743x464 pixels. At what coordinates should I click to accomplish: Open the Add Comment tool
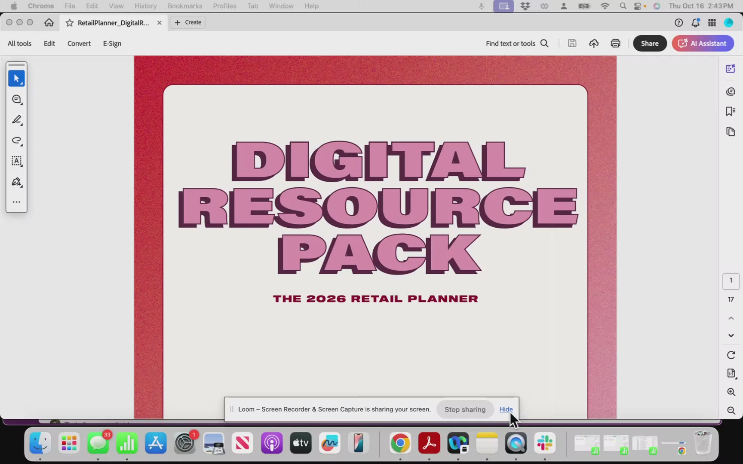(16, 99)
